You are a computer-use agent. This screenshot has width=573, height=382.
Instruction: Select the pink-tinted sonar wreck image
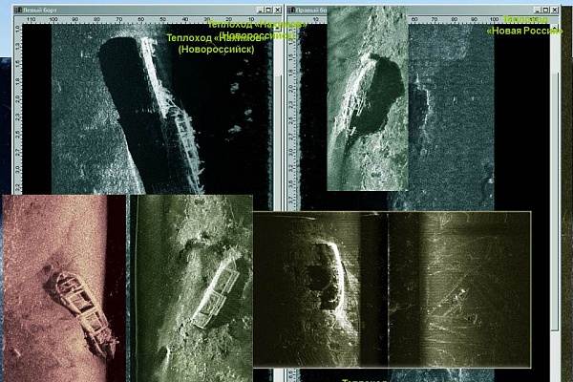pos(64,288)
